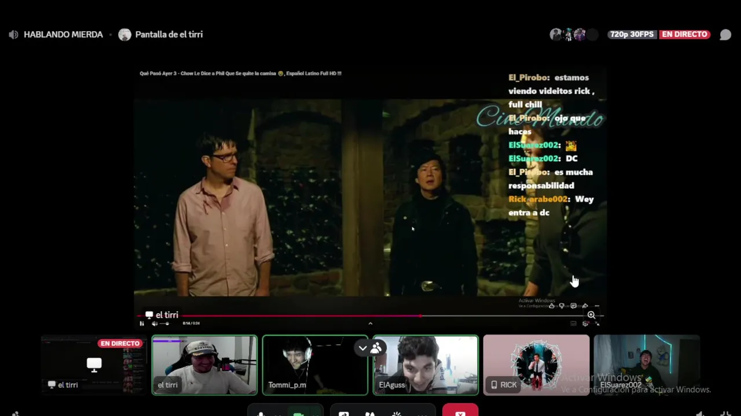
Task: Click the comments icon under video
Action: 573,306
